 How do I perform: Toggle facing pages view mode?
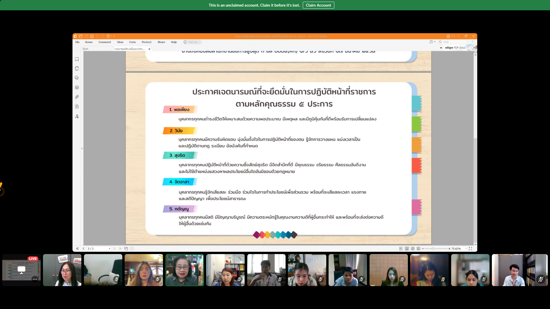click(412, 249)
